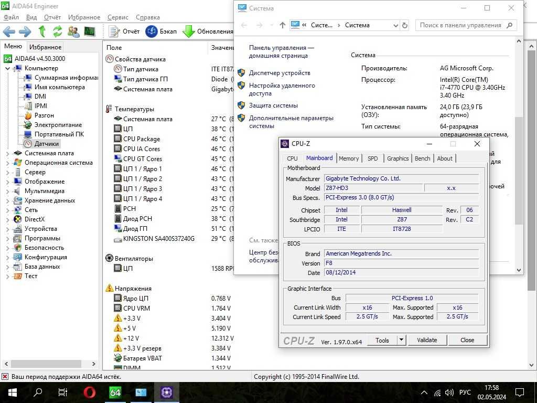
Task: Open the address bar dropdown in Система window
Action: [396, 25]
